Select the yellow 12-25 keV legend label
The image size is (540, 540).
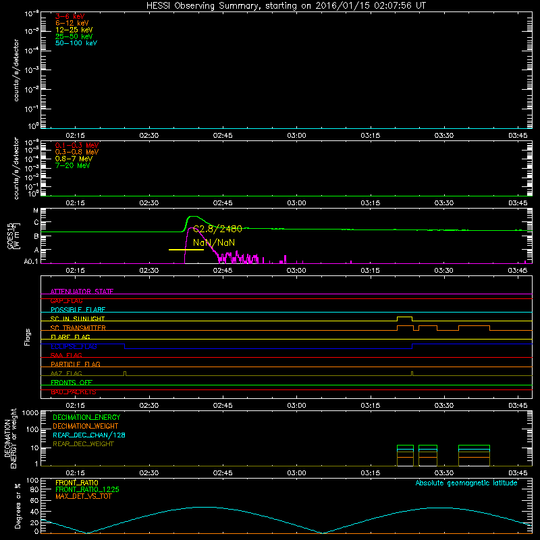point(74,30)
